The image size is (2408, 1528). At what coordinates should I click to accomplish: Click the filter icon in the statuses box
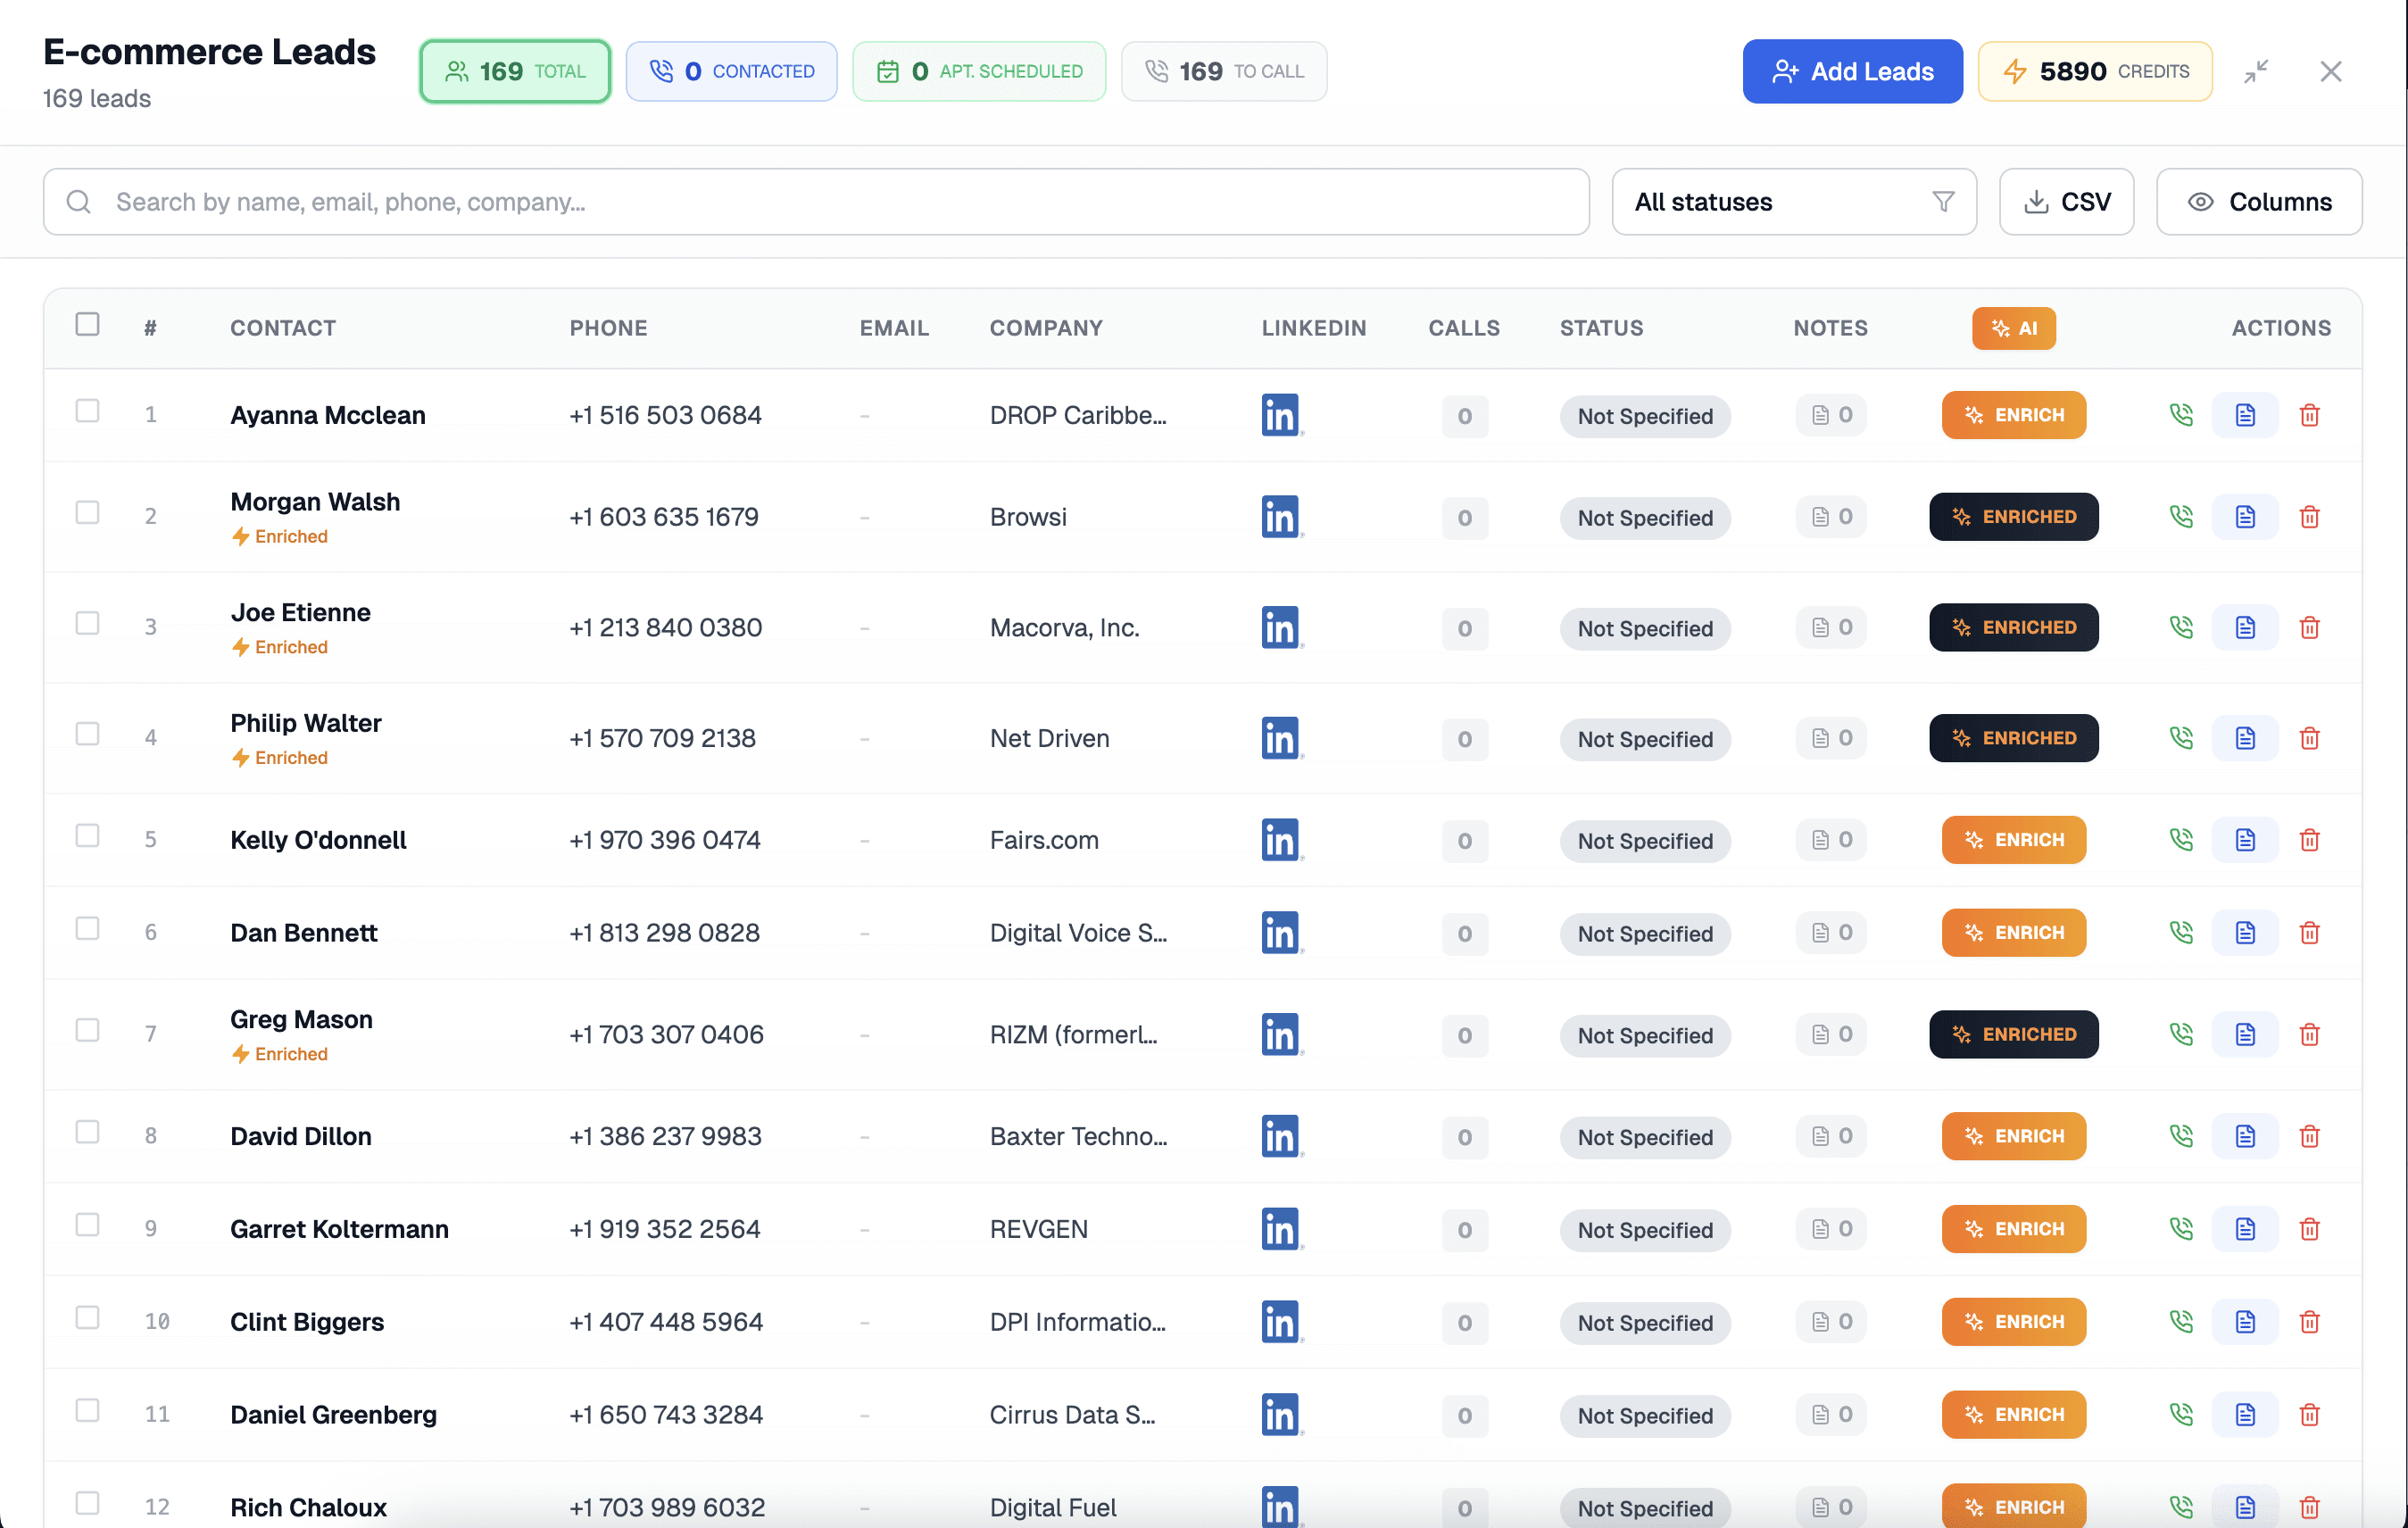(x=1941, y=201)
